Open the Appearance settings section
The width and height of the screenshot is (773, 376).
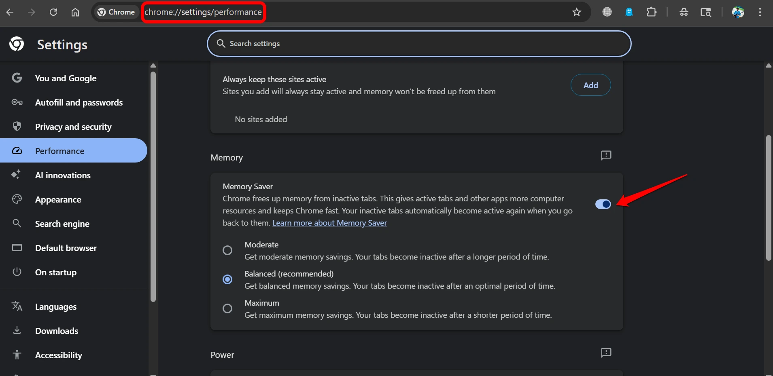tap(59, 199)
